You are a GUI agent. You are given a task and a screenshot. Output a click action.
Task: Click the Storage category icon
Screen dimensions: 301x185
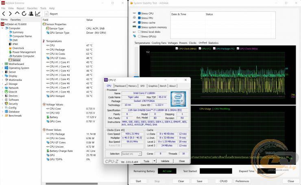click(x=7, y=84)
